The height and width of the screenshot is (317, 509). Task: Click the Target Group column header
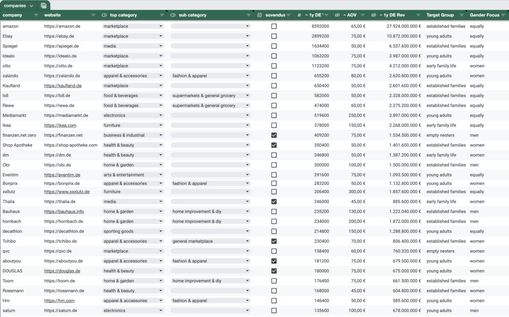[x=440, y=15]
